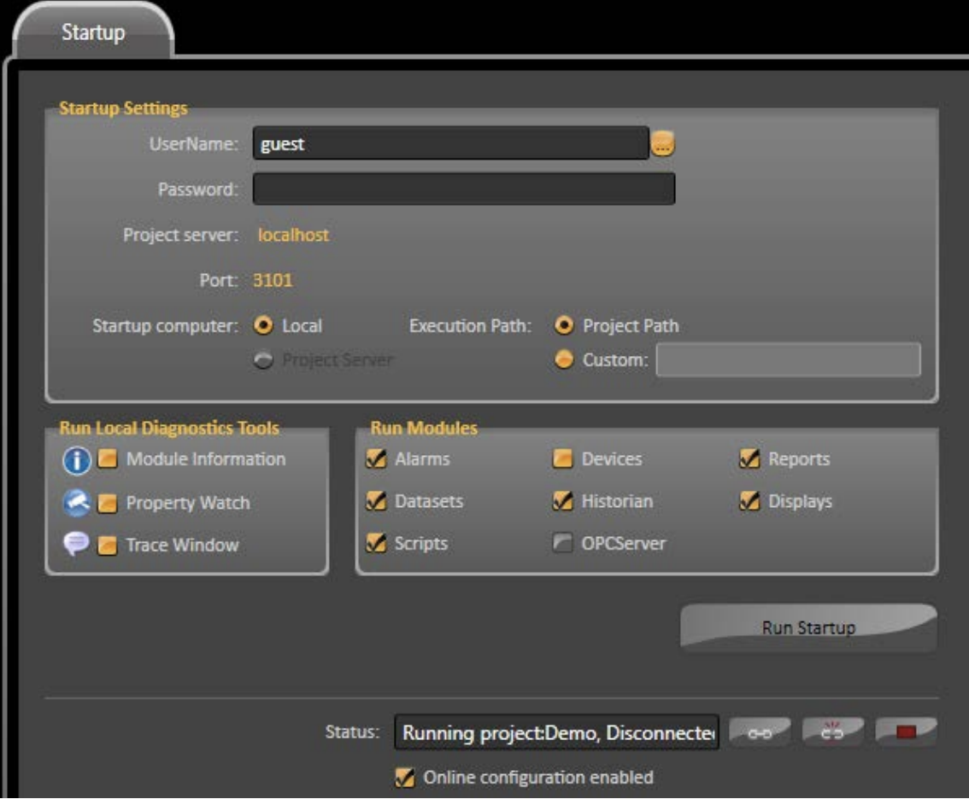Click the Trace Window speech bubble icon
This screenshot has width=969, height=799.
coord(76,545)
